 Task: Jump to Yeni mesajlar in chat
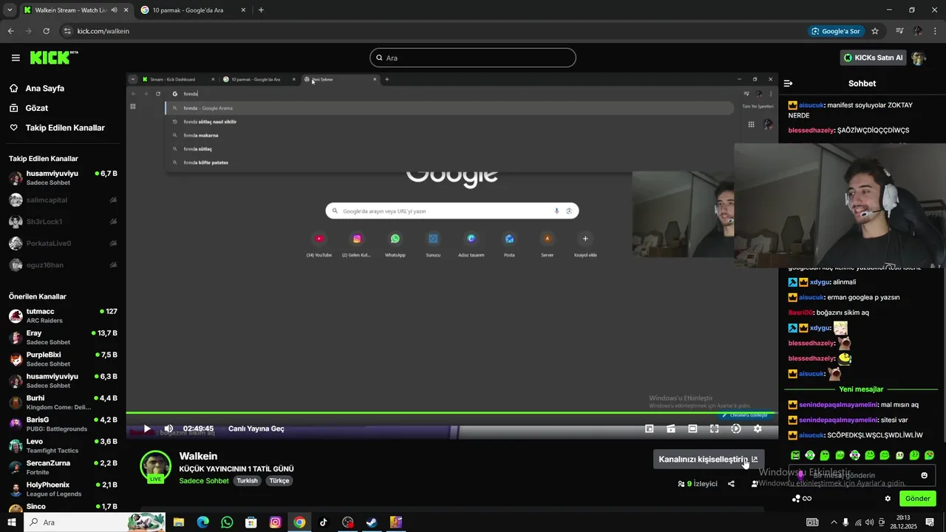[861, 389]
